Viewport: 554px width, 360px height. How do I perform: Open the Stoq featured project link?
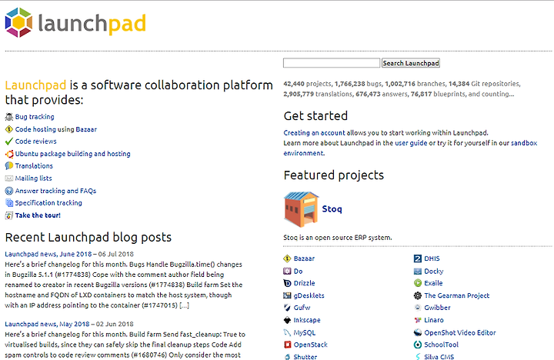(332, 208)
